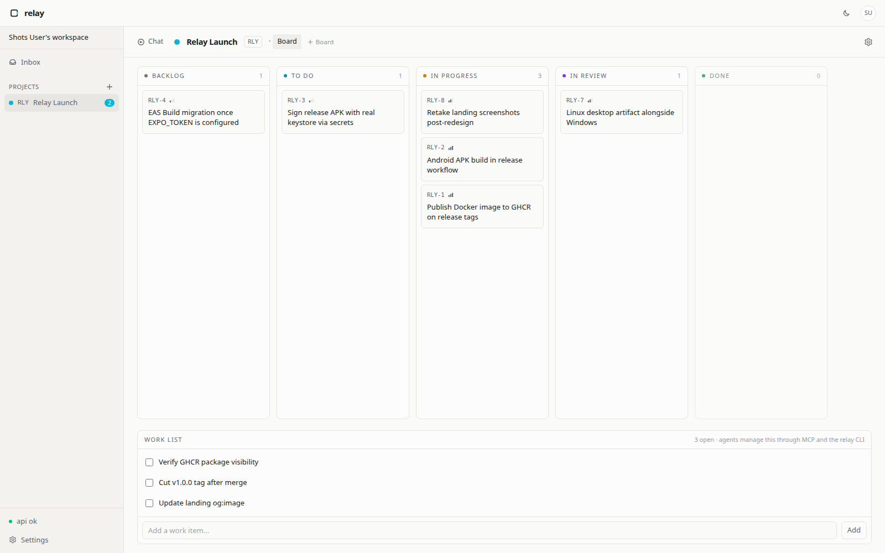Open Inbox from the sidebar
Viewport: 885px width, 553px height.
pos(62,62)
